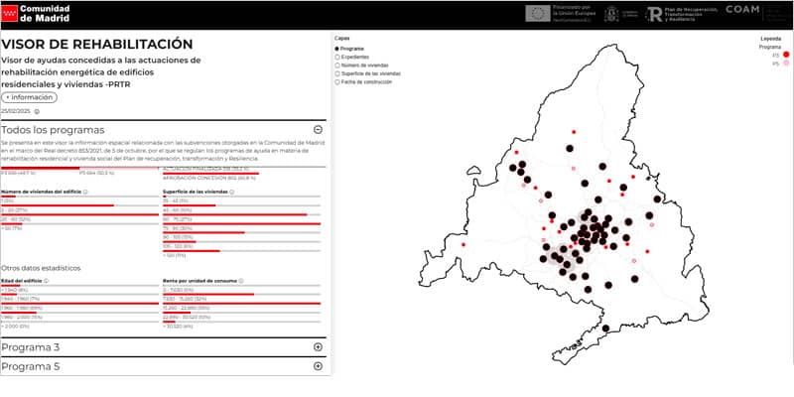Expand the Programa 3 section

tap(318, 346)
